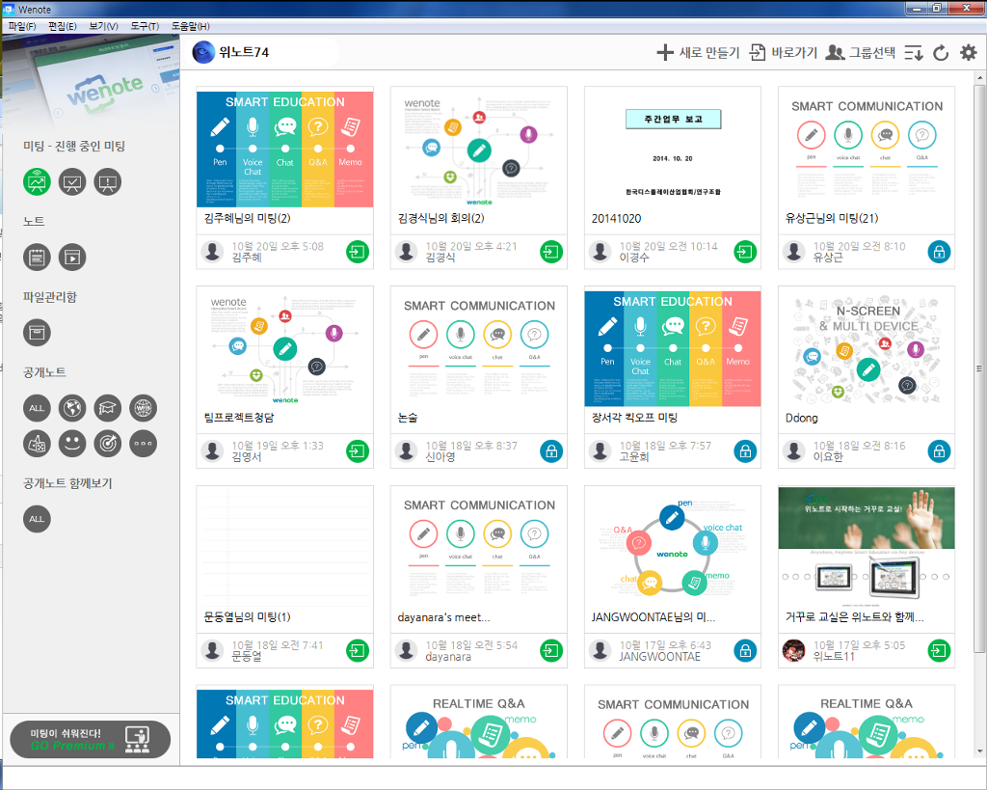
Task: Select the dice game public note category
Action: pos(38,444)
